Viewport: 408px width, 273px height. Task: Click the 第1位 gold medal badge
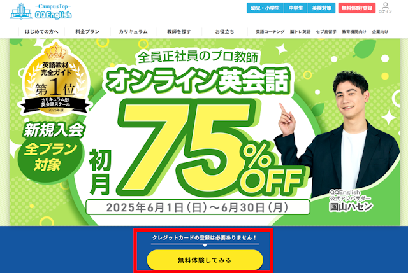pyautogui.click(x=55, y=79)
